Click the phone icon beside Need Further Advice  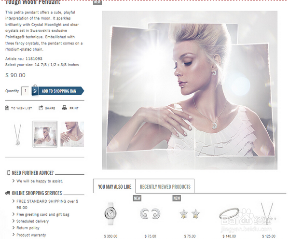click(9, 173)
